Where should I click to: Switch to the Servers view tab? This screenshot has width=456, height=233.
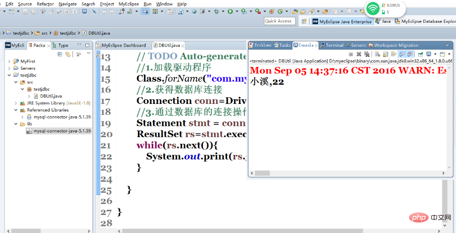(356, 46)
